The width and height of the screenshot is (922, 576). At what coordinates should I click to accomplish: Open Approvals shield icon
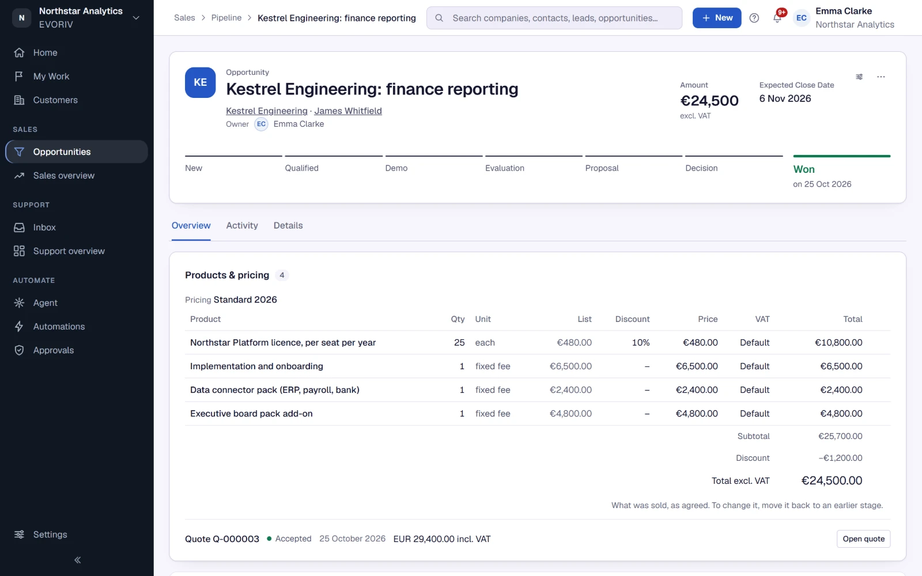[x=19, y=350]
